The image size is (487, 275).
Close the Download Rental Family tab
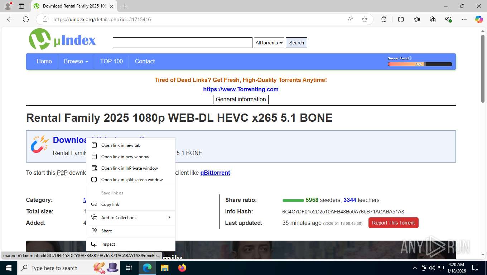coord(112,6)
